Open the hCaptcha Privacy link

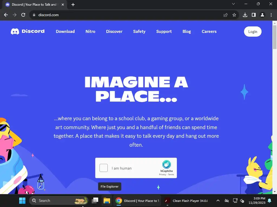(163, 174)
